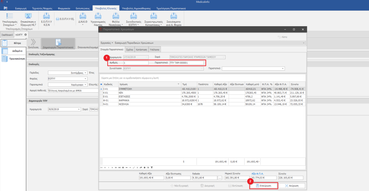Screen dimensions: 369x191
Task: Open the Περίοδος Σεπτέμβριος dropdown
Action: [85, 72]
